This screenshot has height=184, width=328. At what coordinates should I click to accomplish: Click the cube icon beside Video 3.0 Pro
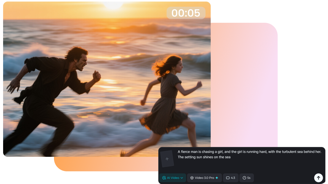[192, 178]
